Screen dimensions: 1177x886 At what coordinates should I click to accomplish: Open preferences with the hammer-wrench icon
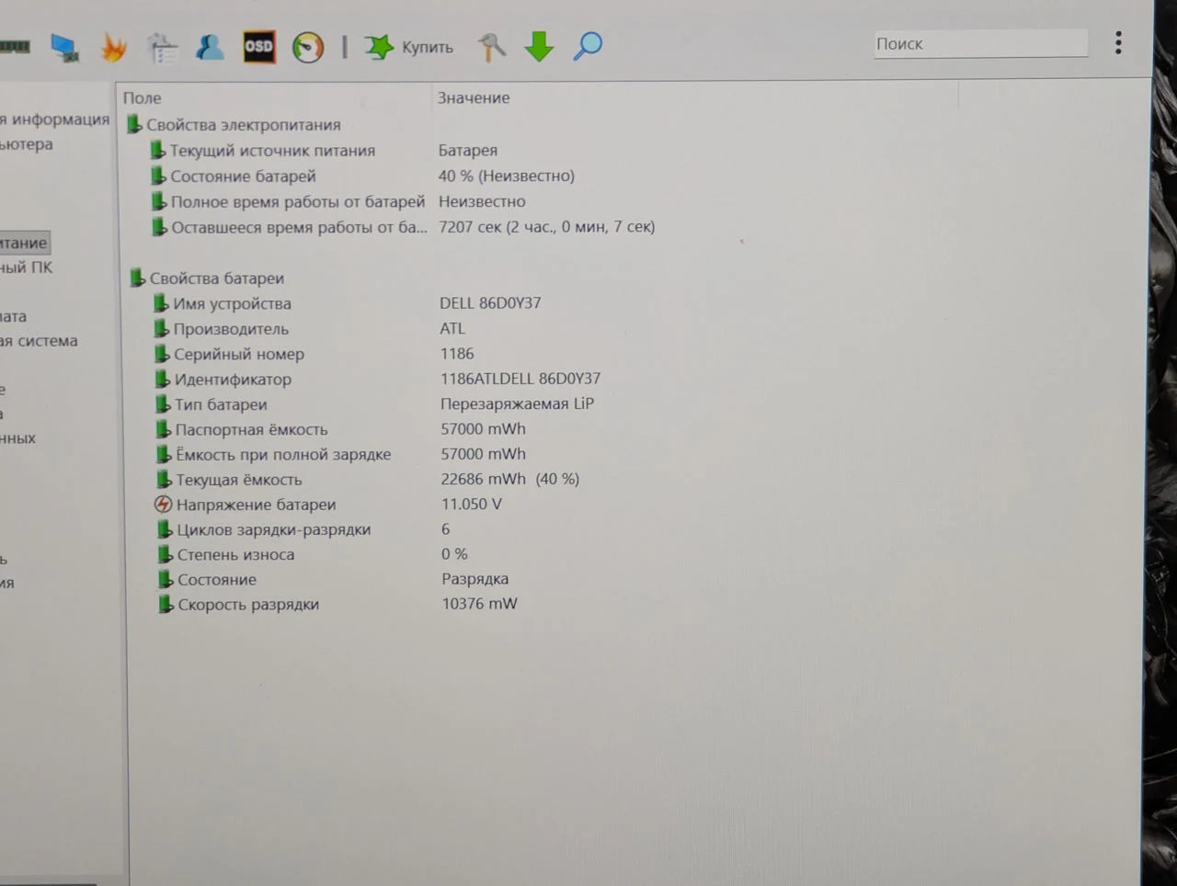coord(491,46)
